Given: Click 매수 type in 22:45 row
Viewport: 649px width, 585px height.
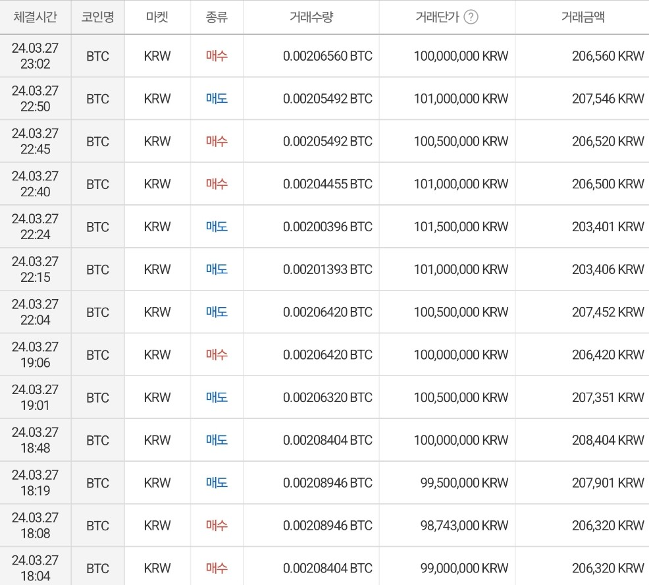Looking at the screenshot, I should coord(217,141).
